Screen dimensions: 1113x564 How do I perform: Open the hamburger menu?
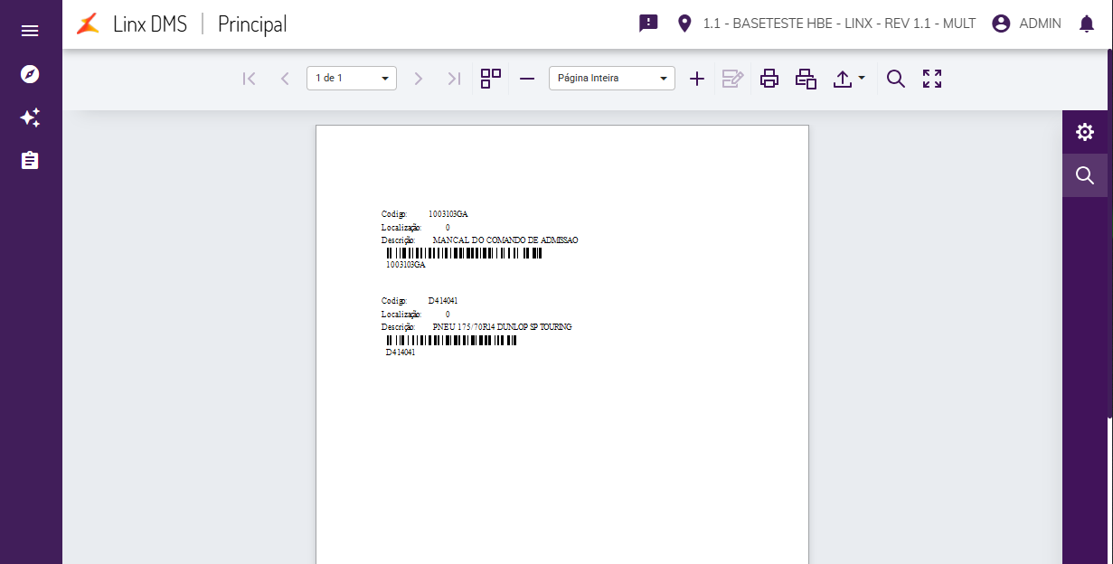[x=30, y=31]
